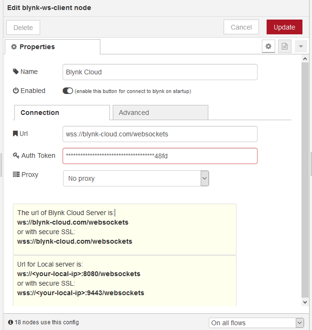312x330 pixels.
Task: Focus the Auth Token field
Action: (x=160, y=156)
